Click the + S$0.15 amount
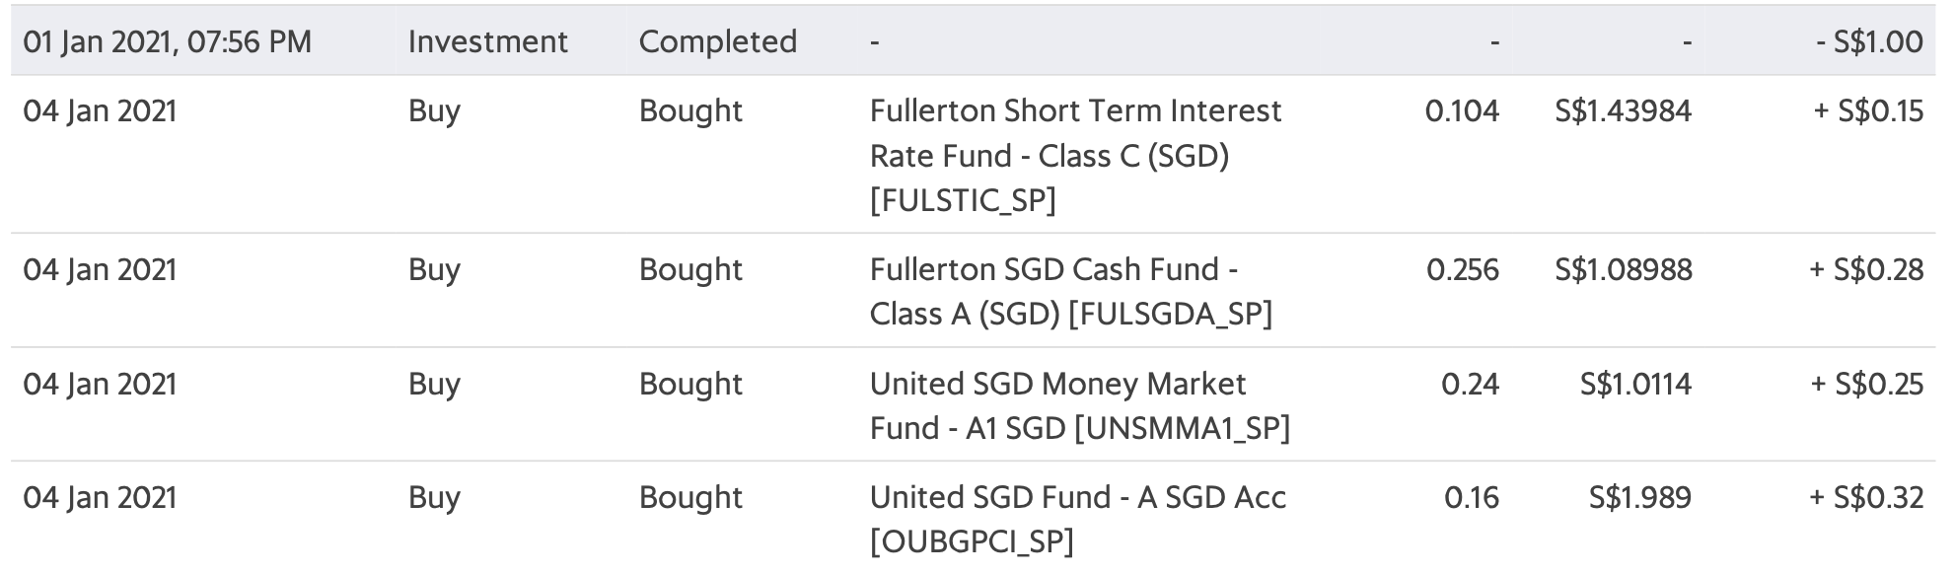Viewport: 1955px width, 574px height. [1868, 110]
